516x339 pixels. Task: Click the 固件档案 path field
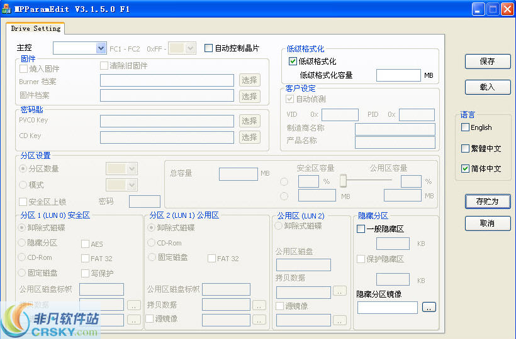[167, 95]
